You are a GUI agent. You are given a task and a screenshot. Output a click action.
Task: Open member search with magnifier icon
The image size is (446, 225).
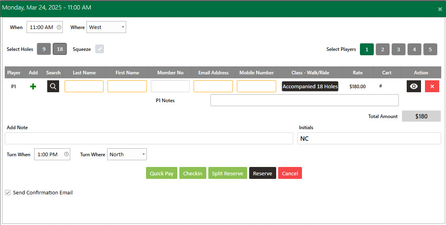tap(53, 86)
